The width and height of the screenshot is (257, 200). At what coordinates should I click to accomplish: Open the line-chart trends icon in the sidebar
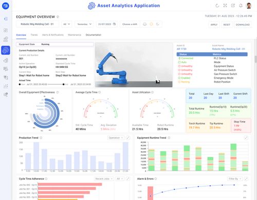coord(6,86)
